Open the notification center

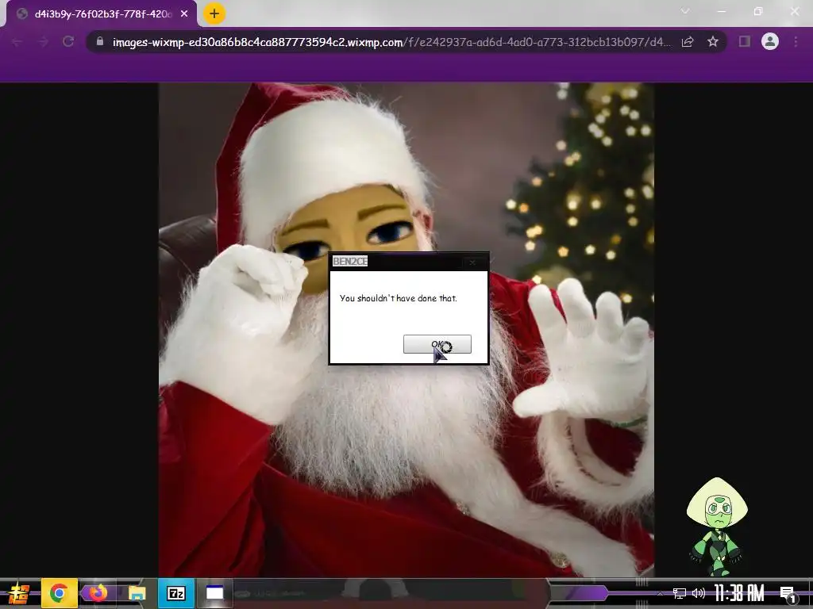point(788,595)
